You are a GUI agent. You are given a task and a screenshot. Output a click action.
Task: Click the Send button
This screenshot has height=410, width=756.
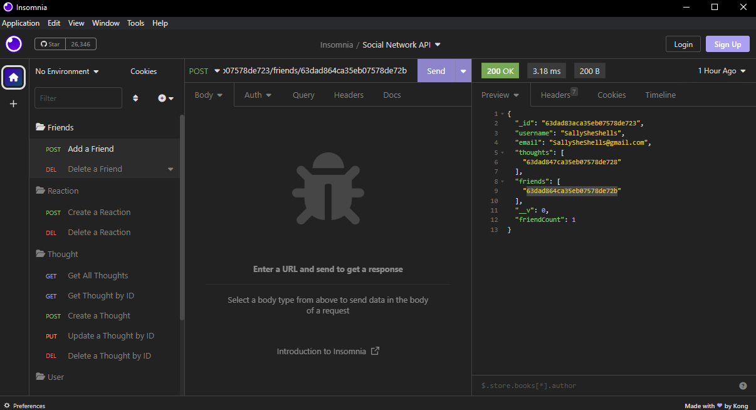pos(436,71)
